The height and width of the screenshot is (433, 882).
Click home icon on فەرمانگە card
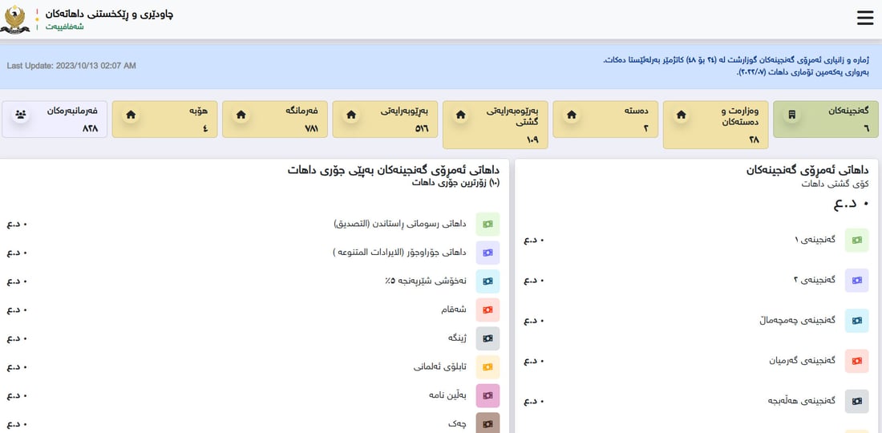click(241, 115)
